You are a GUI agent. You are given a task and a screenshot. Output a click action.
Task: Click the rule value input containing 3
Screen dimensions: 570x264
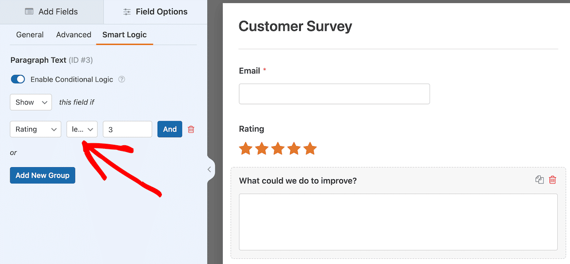pyautogui.click(x=127, y=129)
